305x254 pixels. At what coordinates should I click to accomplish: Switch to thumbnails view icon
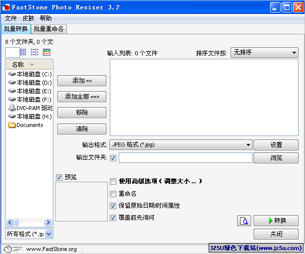coord(47,52)
